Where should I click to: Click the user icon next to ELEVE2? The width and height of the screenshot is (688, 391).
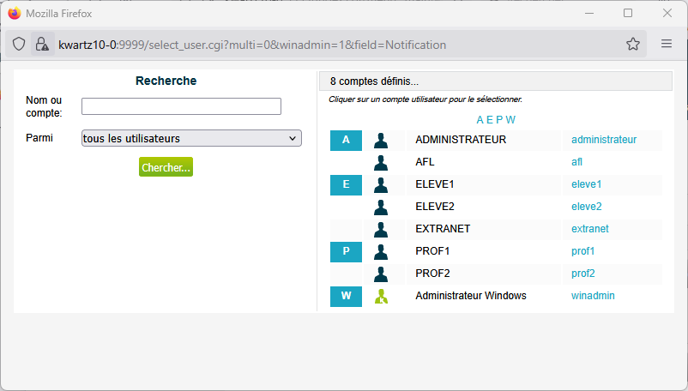(381, 208)
